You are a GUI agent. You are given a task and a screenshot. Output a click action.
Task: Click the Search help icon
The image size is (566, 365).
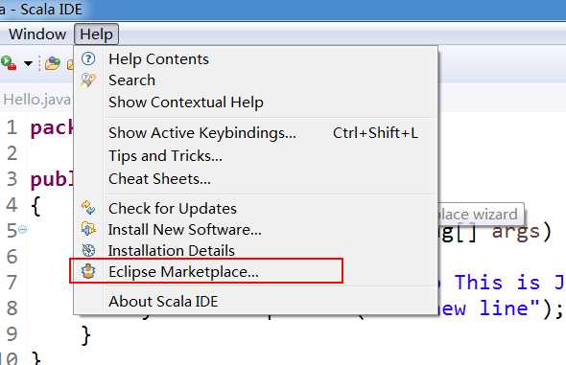pyautogui.click(x=88, y=80)
